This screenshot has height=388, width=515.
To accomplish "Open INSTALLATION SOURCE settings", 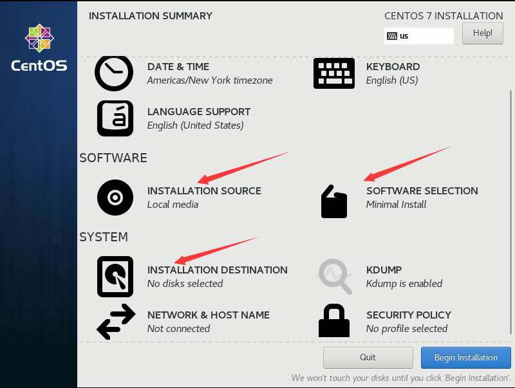I will pos(204,190).
